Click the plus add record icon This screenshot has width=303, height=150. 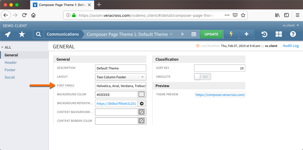[x=247, y=34]
